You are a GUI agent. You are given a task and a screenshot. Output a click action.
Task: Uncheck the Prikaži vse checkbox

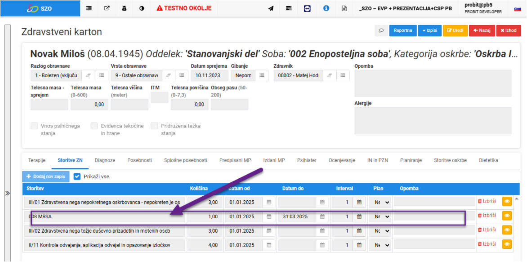tap(77, 177)
